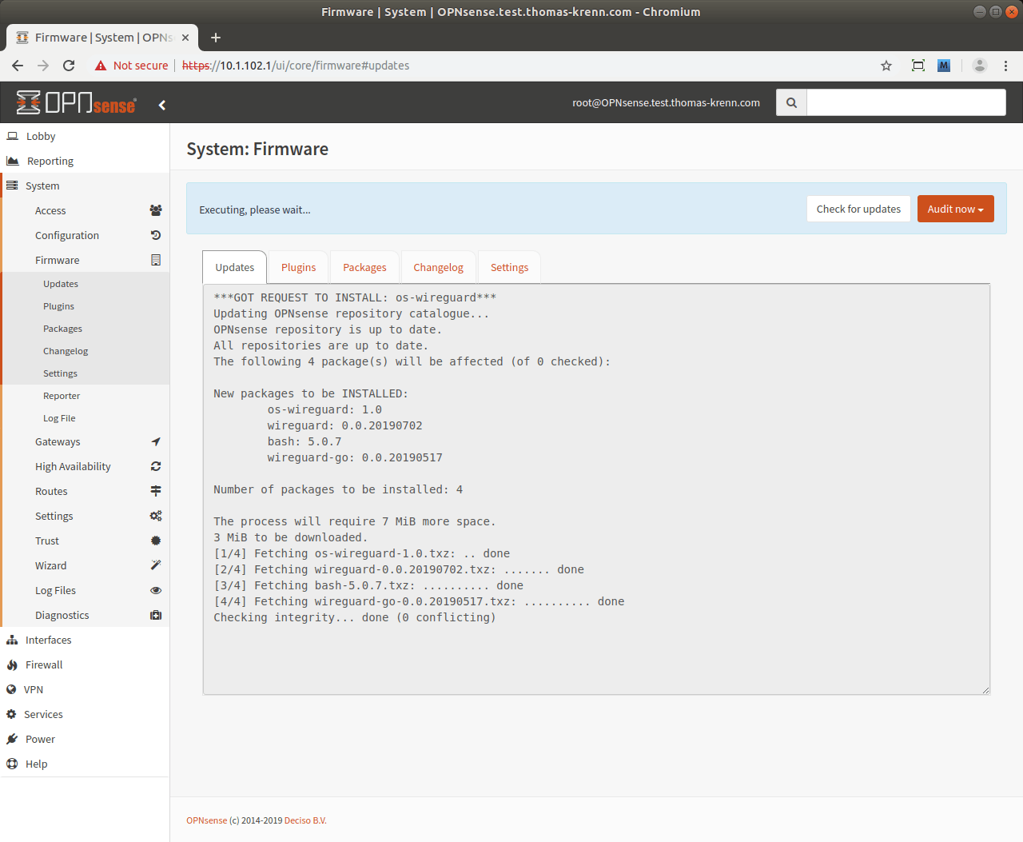Open the Audit now dropdown
Screen dimensions: 1023x842
[x=955, y=209]
